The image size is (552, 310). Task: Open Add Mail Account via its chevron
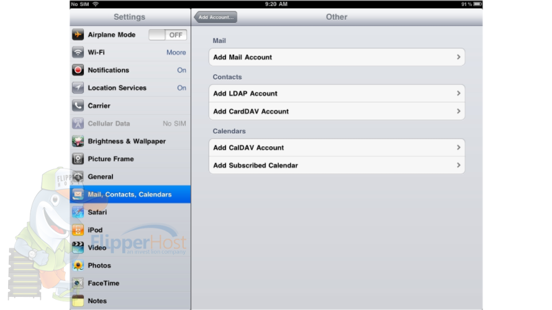(x=458, y=57)
